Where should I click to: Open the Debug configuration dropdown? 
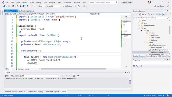(x=41, y=6)
